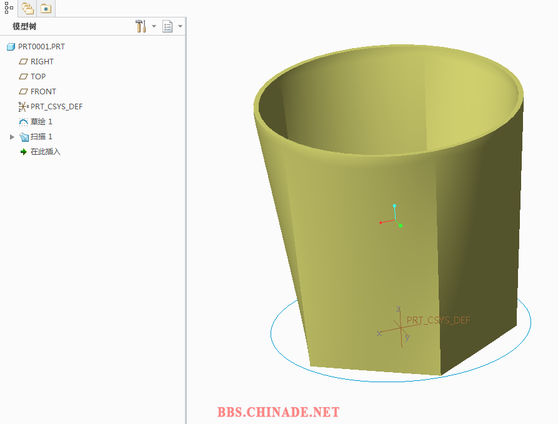Click the model tree settings hammer icon

click(141, 26)
